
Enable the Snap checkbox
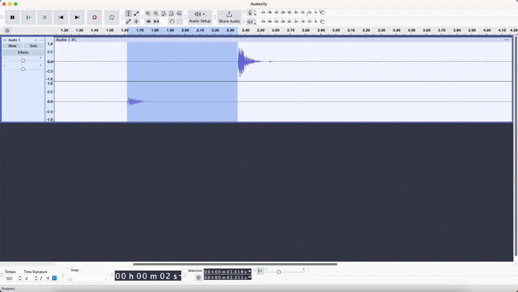point(68,270)
